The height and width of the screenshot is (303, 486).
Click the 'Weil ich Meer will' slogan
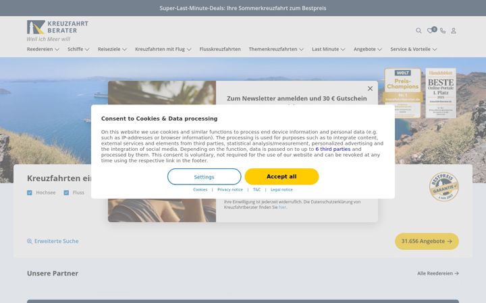[49, 39]
